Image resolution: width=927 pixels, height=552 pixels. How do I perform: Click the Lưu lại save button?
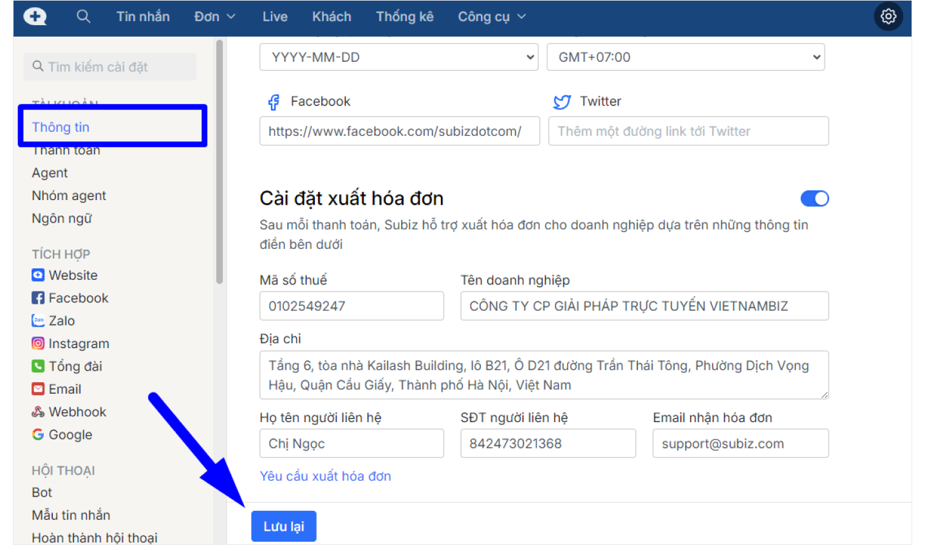tap(283, 526)
